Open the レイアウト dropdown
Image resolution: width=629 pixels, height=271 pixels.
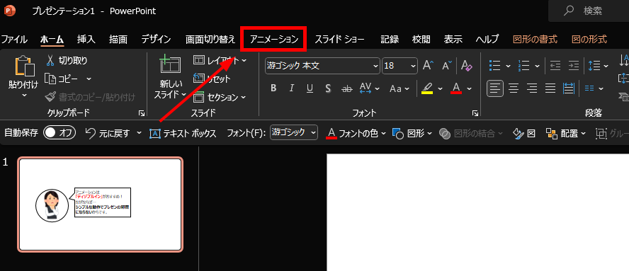pyautogui.click(x=220, y=61)
